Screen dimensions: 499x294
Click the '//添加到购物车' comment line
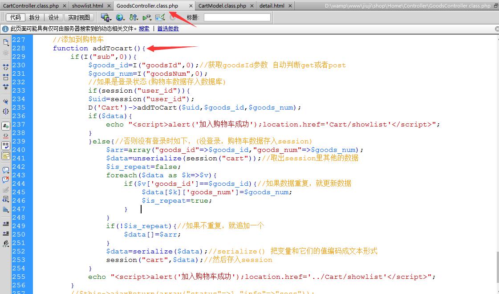(x=78, y=40)
